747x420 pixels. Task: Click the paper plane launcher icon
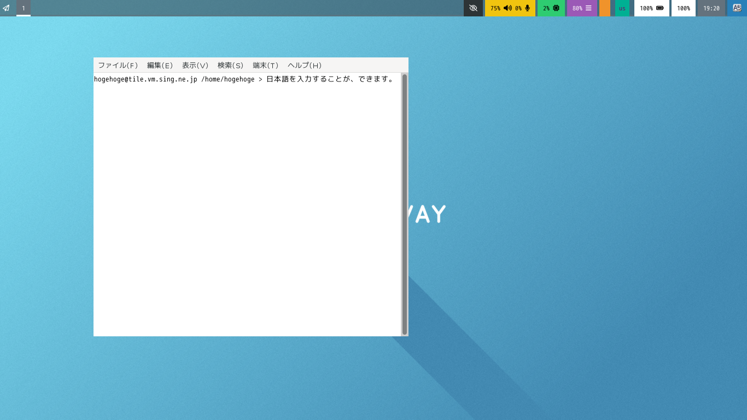(6, 8)
